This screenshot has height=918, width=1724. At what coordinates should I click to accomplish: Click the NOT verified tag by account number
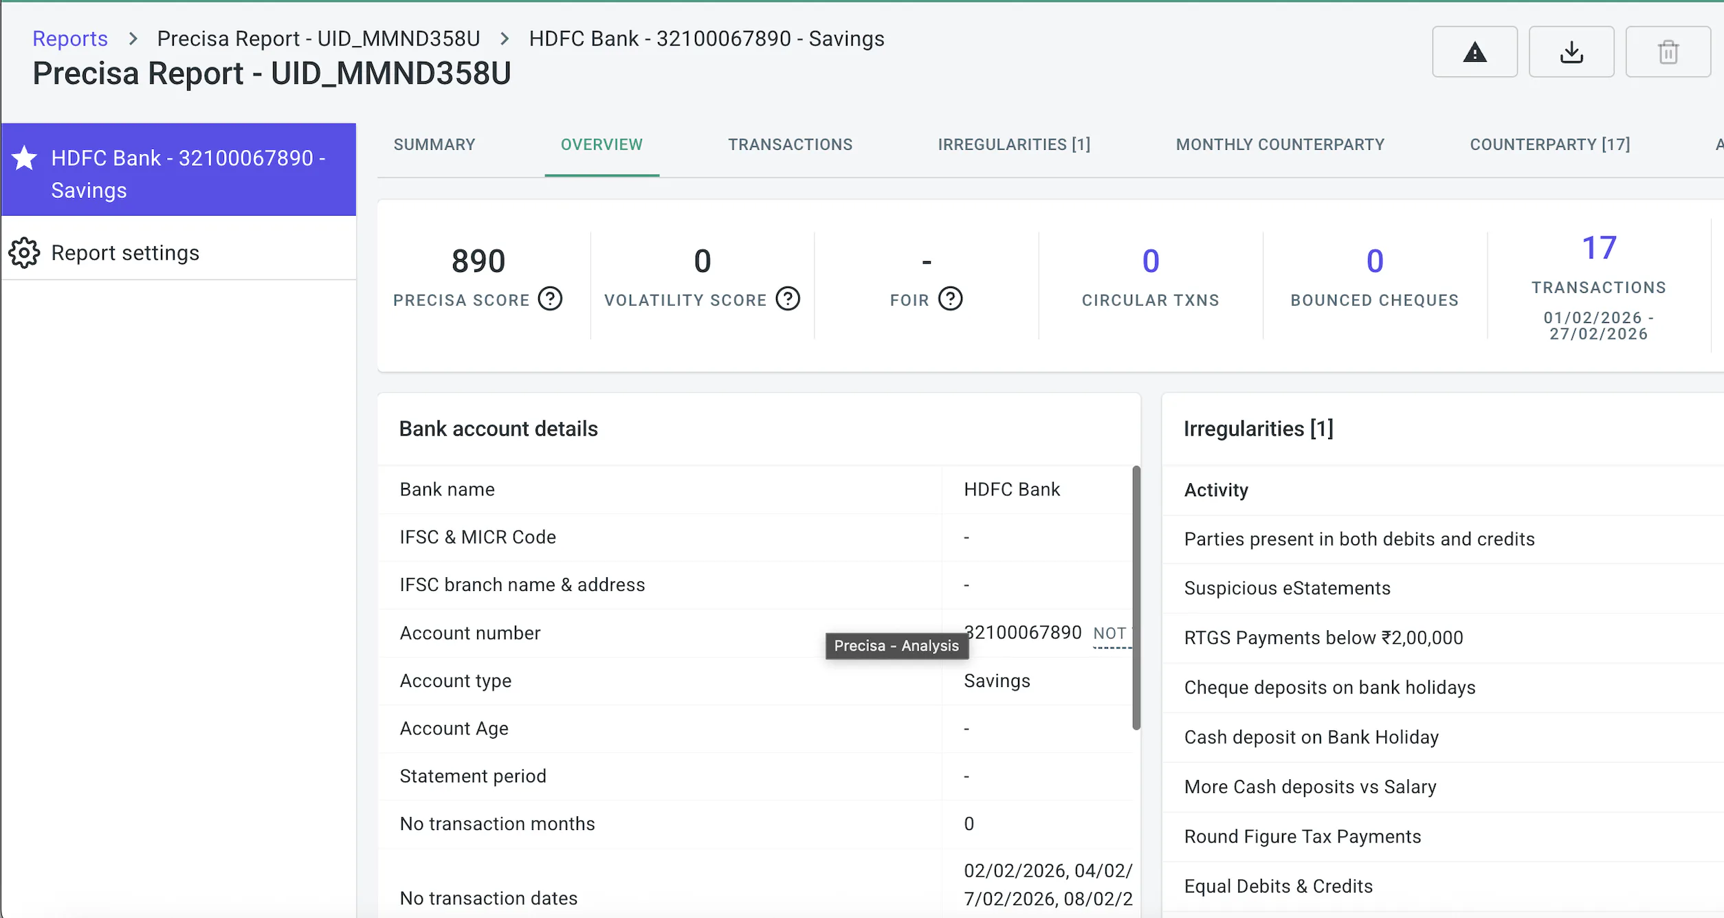[x=1112, y=634]
